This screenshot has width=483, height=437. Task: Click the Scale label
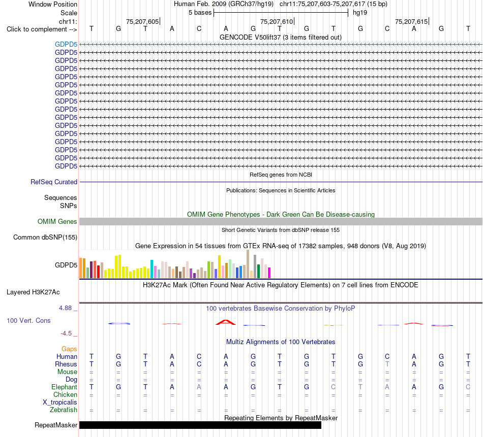(69, 13)
